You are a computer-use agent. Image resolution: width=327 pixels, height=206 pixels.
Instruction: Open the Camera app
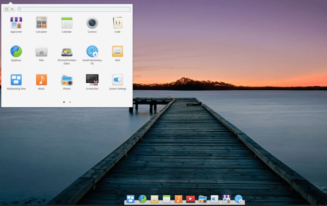[x=92, y=23]
